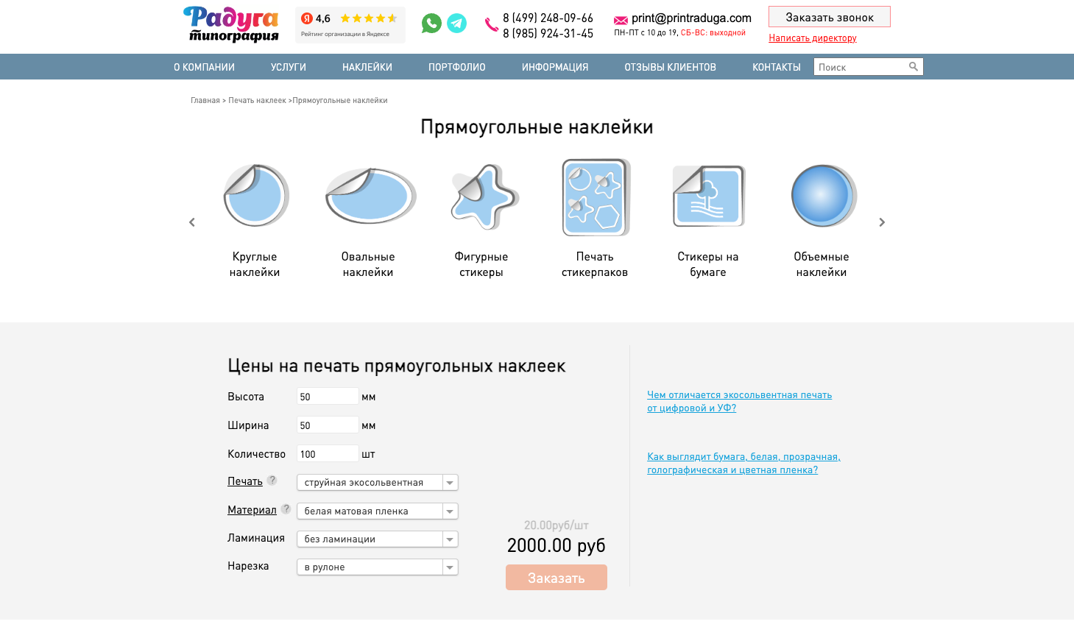1074x627 pixels.
Task: Select the oval stickers icon
Action: [370, 196]
